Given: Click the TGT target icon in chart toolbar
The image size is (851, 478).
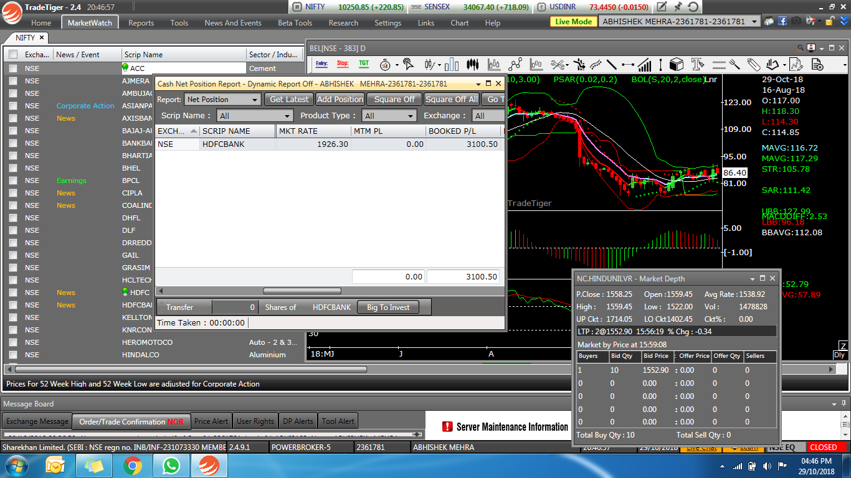Looking at the screenshot, I should point(363,64).
